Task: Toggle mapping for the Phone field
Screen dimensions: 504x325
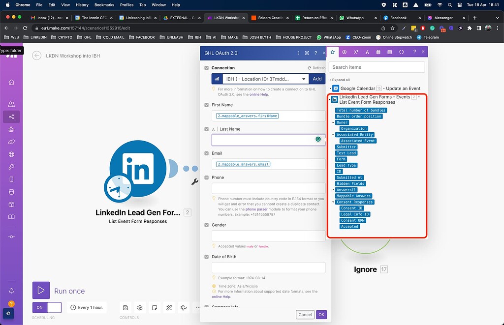Action: [206, 177]
